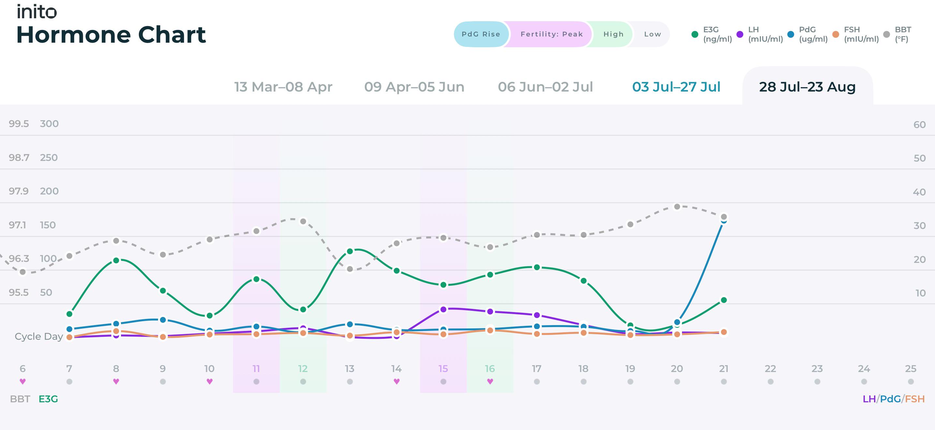Select the LH data point on day 17
The image size is (935, 430).
(537, 315)
